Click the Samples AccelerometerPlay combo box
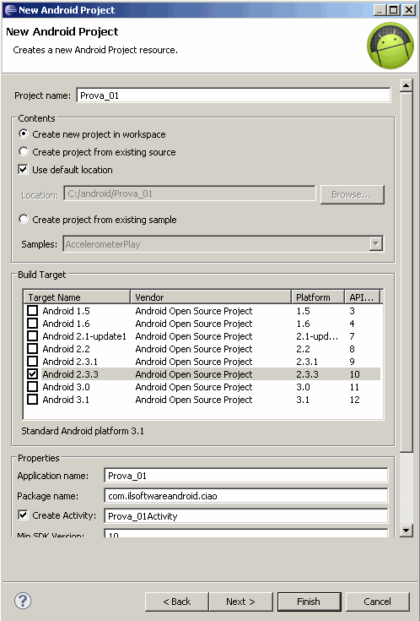 pos(223,244)
